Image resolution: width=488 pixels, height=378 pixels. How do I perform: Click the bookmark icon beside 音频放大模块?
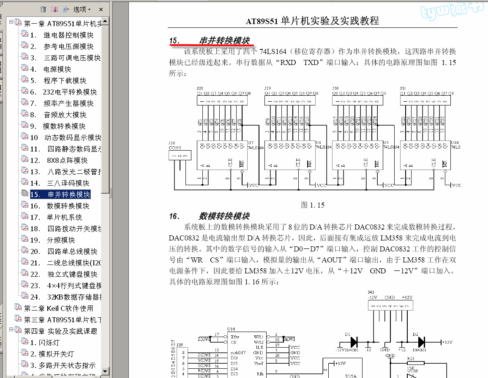(x=25, y=114)
